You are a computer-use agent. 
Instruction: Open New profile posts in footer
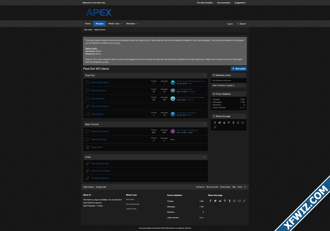point(133,204)
